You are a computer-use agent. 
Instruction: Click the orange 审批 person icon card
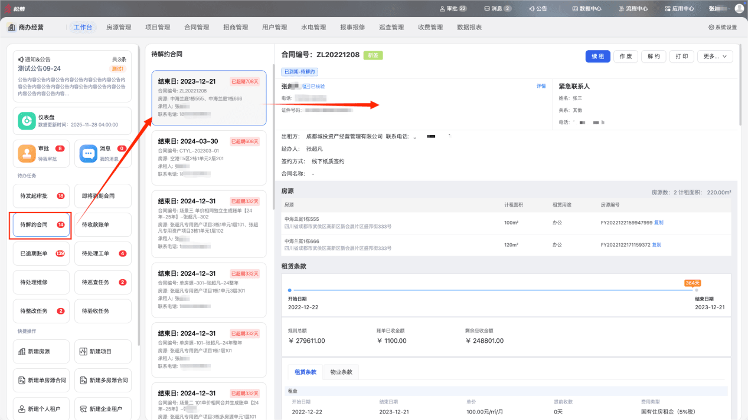tap(27, 154)
